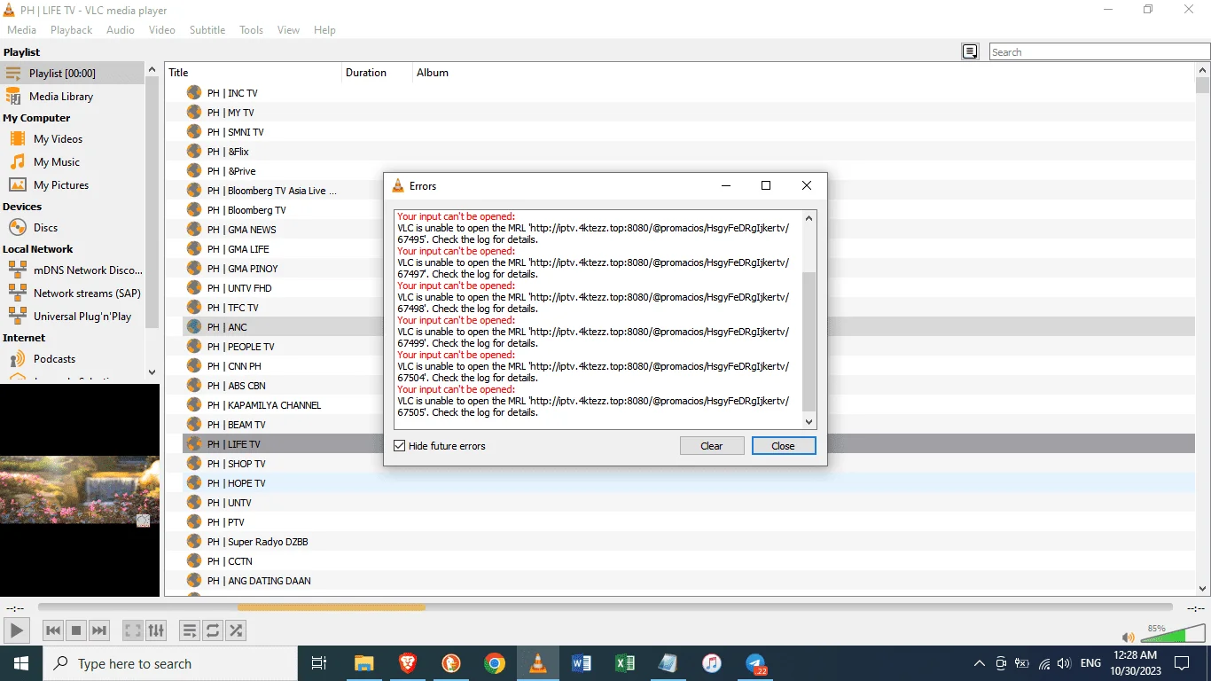
Task: Select PH | ANG DATING DAAN row
Action: [x=689, y=581]
